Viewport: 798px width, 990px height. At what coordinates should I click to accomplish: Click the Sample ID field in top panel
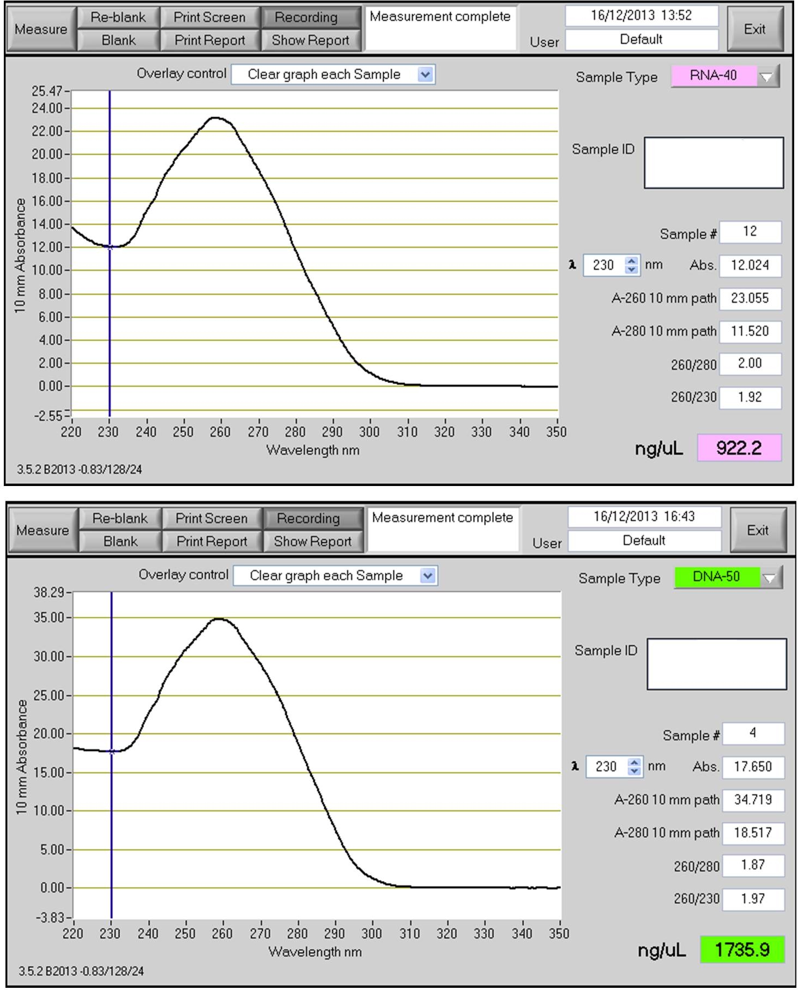pos(714,163)
